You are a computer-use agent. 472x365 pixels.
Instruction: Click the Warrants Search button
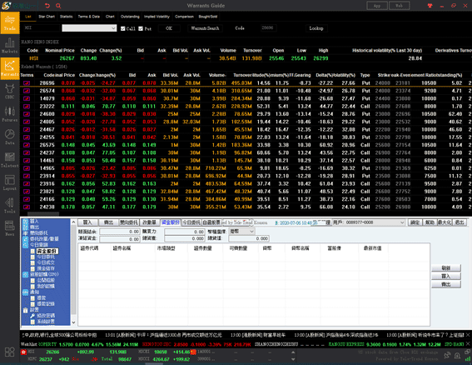tap(205, 28)
